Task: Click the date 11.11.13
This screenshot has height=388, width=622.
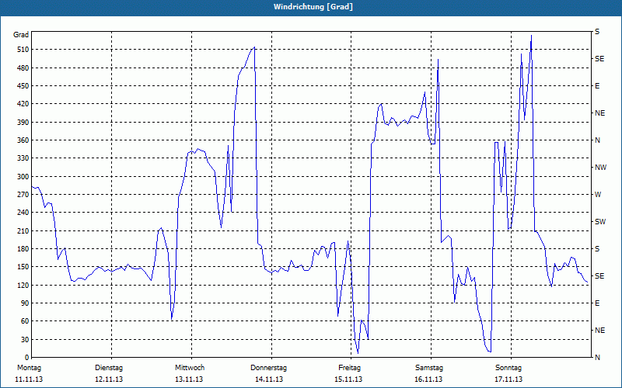Action: tap(29, 379)
